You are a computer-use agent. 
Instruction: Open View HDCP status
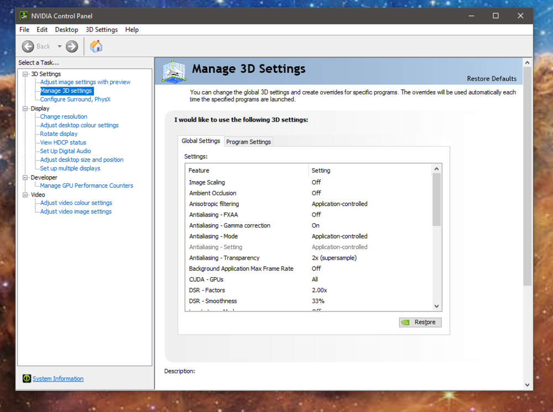coord(63,142)
